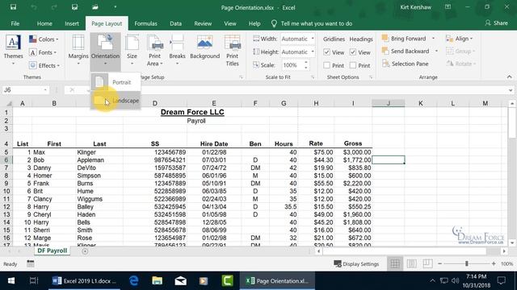Viewport: 517px width, 290px height.
Task: Open the Sheet Options dialog launcher
Action: [x=371, y=77]
